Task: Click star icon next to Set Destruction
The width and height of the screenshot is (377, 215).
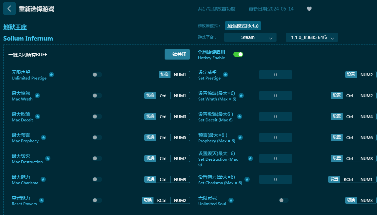Action: (x=250, y=158)
